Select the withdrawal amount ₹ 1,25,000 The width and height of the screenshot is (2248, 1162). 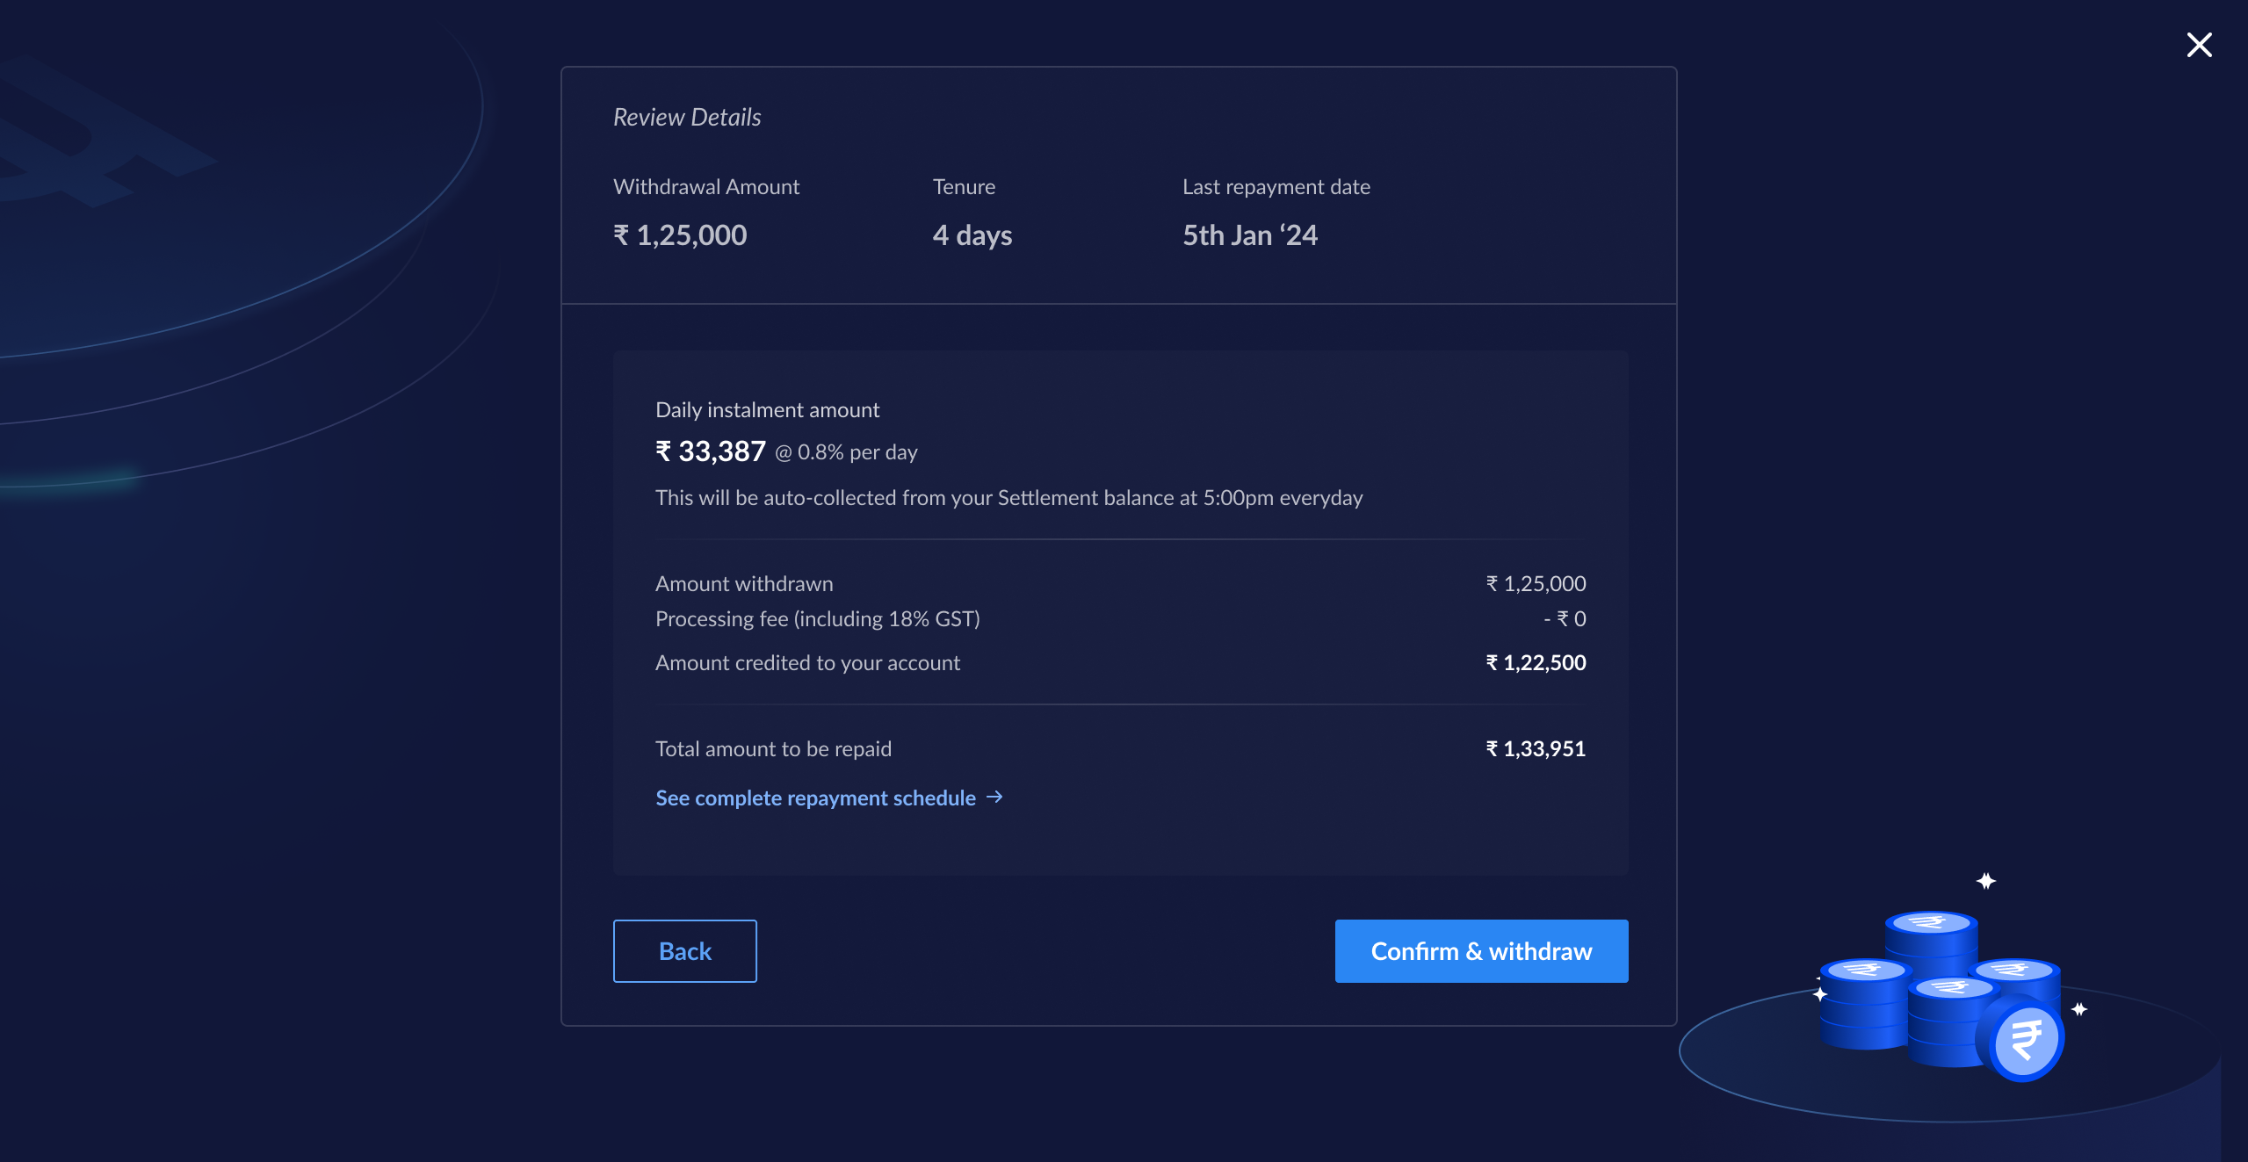coord(680,235)
